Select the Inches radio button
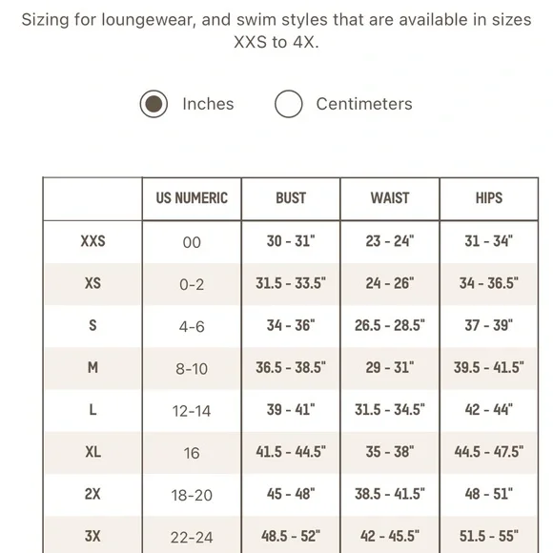The width and height of the screenshot is (553, 553). pos(154,104)
